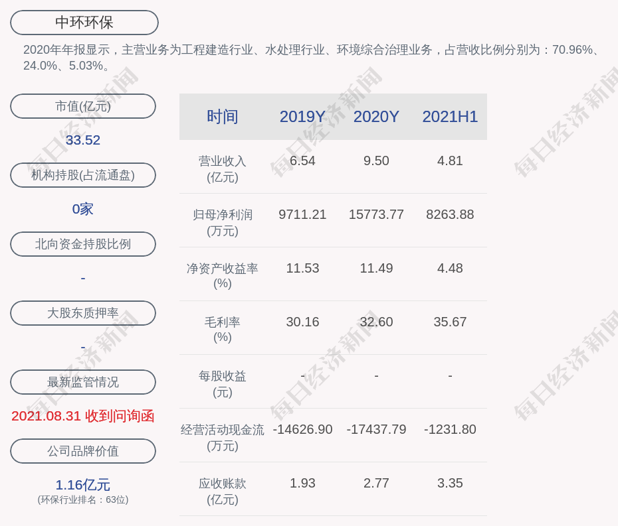Screen dimensions: 618x526
Task: Click the 大股东质押率 label pill
Action: tap(83, 313)
